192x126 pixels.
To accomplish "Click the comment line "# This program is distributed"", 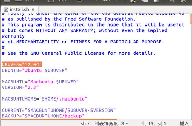I will pyautogui.click(x=93, y=25).
